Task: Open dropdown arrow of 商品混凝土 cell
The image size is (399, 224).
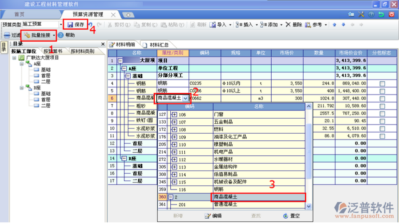Action: pyautogui.click(x=186, y=98)
